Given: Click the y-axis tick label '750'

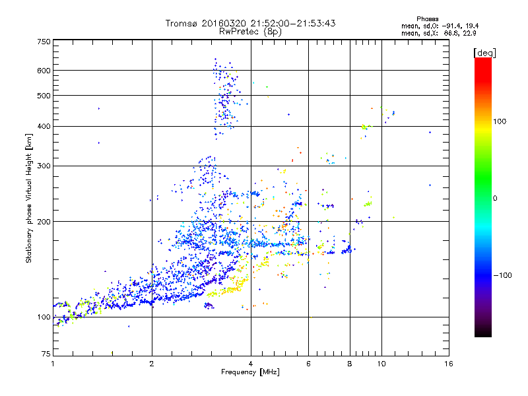Looking at the screenshot, I should click(44, 42).
